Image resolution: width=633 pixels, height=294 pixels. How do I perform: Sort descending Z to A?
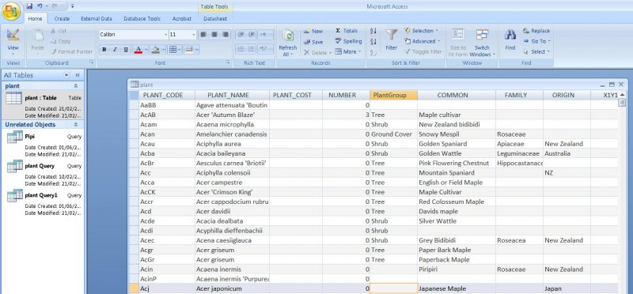pos(373,41)
